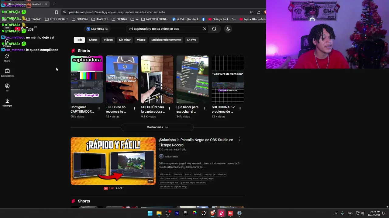
Task: Select the Sin mirar filter chip
Action: click(125, 40)
